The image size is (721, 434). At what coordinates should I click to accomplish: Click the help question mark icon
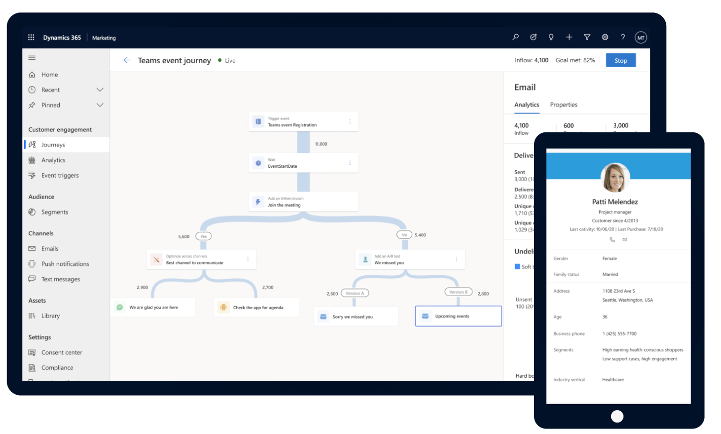pyautogui.click(x=623, y=37)
